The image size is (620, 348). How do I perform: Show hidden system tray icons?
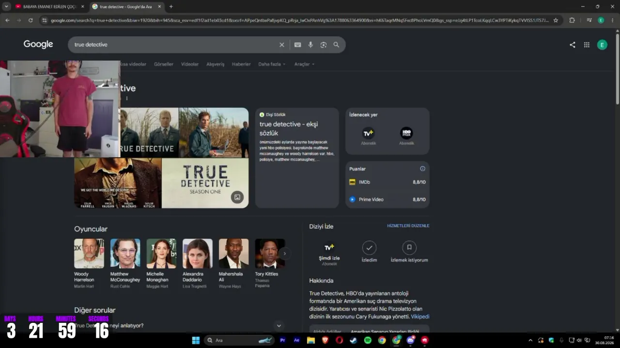pyautogui.click(x=530, y=340)
